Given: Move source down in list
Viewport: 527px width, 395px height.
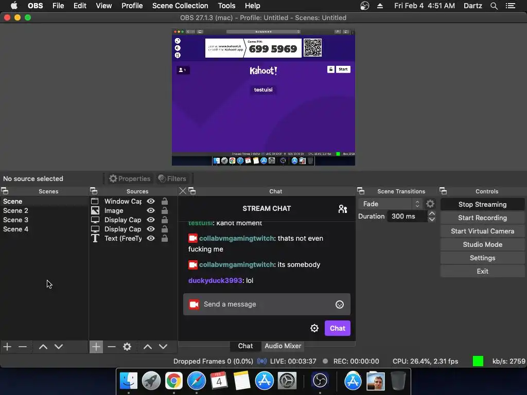Looking at the screenshot, I should coord(163,347).
